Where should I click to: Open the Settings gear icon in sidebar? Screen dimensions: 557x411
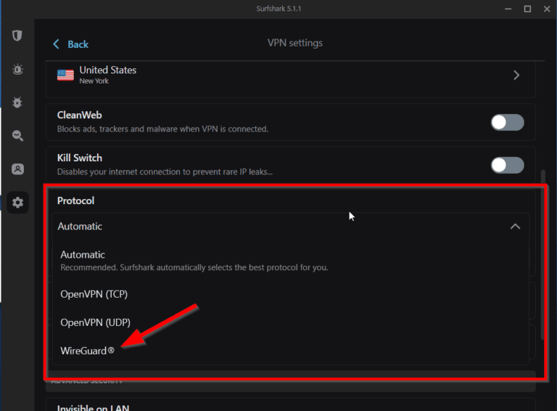tap(17, 203)
